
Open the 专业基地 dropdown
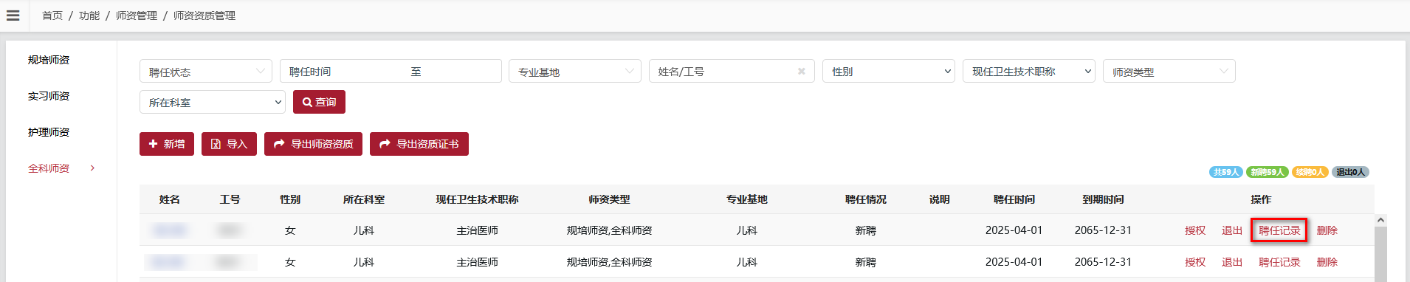pos(575,72)
